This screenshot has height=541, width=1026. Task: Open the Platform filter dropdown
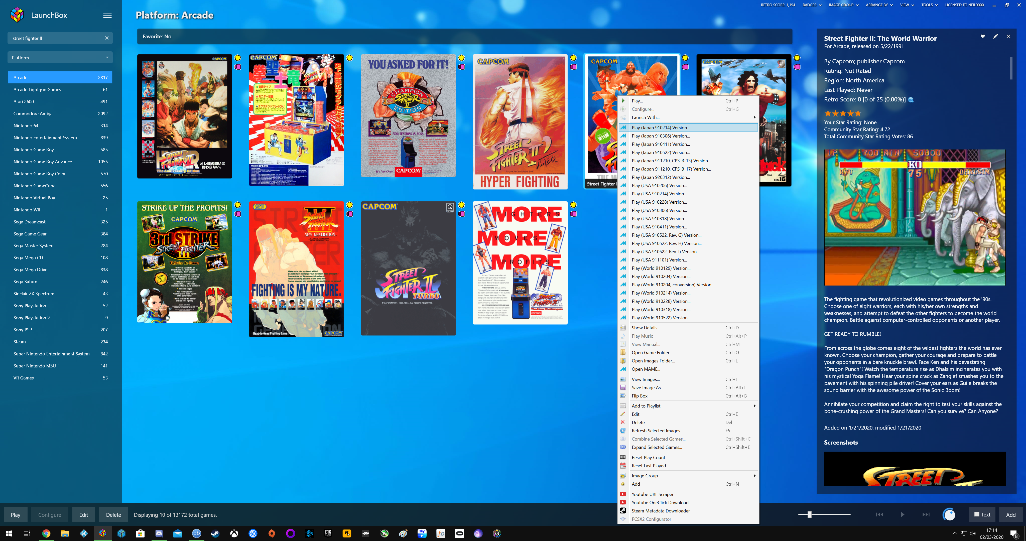point(60,58)
